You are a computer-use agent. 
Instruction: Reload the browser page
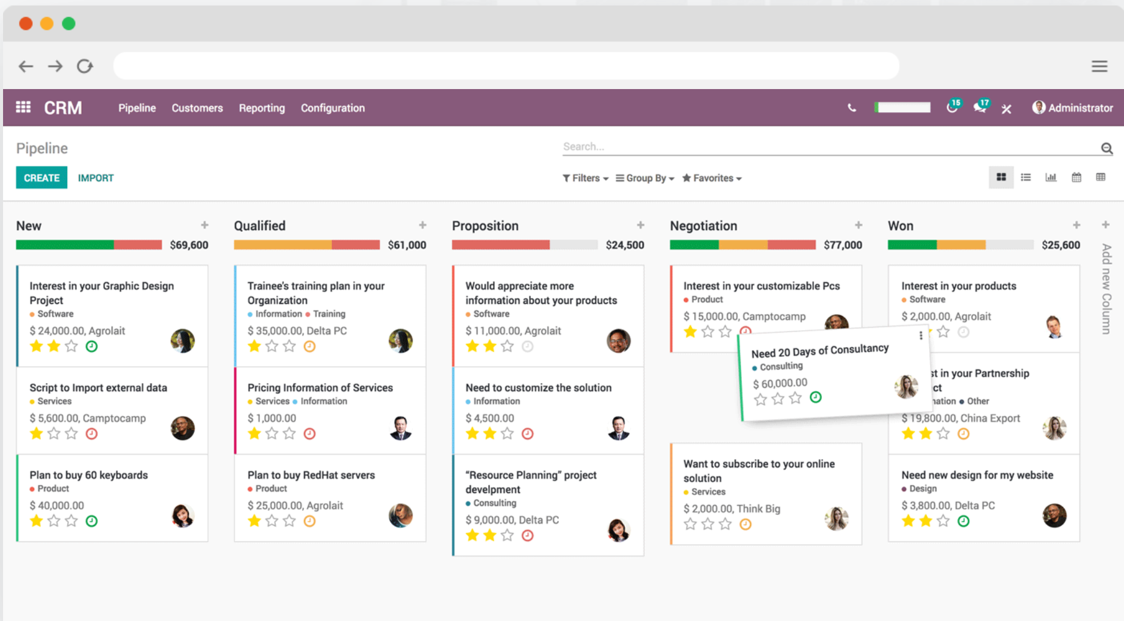85,66
